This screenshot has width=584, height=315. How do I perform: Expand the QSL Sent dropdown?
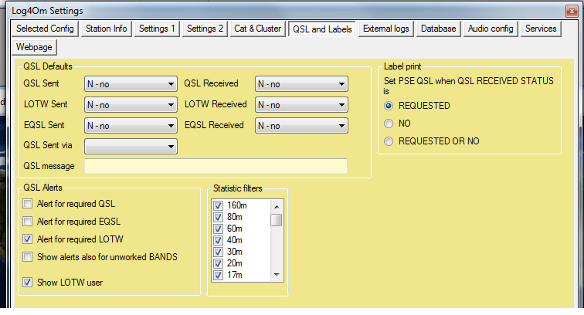pos(131,84)
